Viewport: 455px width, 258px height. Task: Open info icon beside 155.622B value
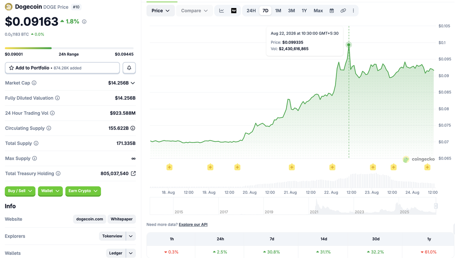click(x=133, y=128)
